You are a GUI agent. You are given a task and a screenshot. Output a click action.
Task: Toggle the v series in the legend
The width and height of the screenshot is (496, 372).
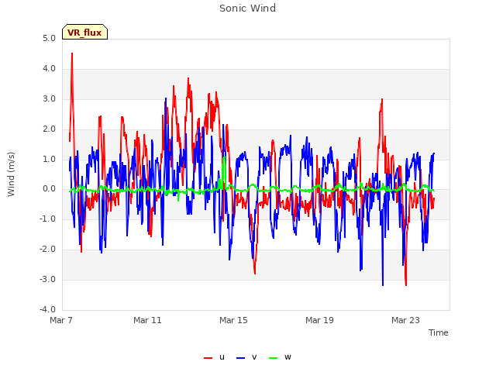pos(246,357)
